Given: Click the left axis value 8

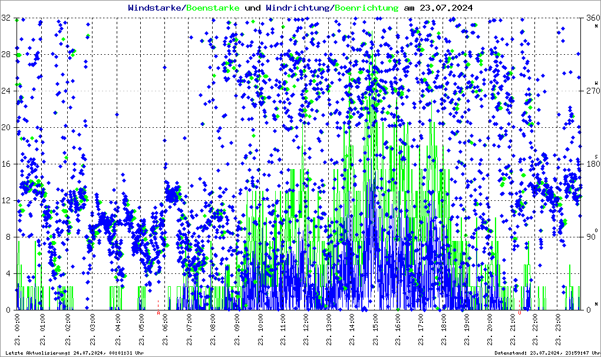Looking at the screenshot, I should [x=8, y=237].
